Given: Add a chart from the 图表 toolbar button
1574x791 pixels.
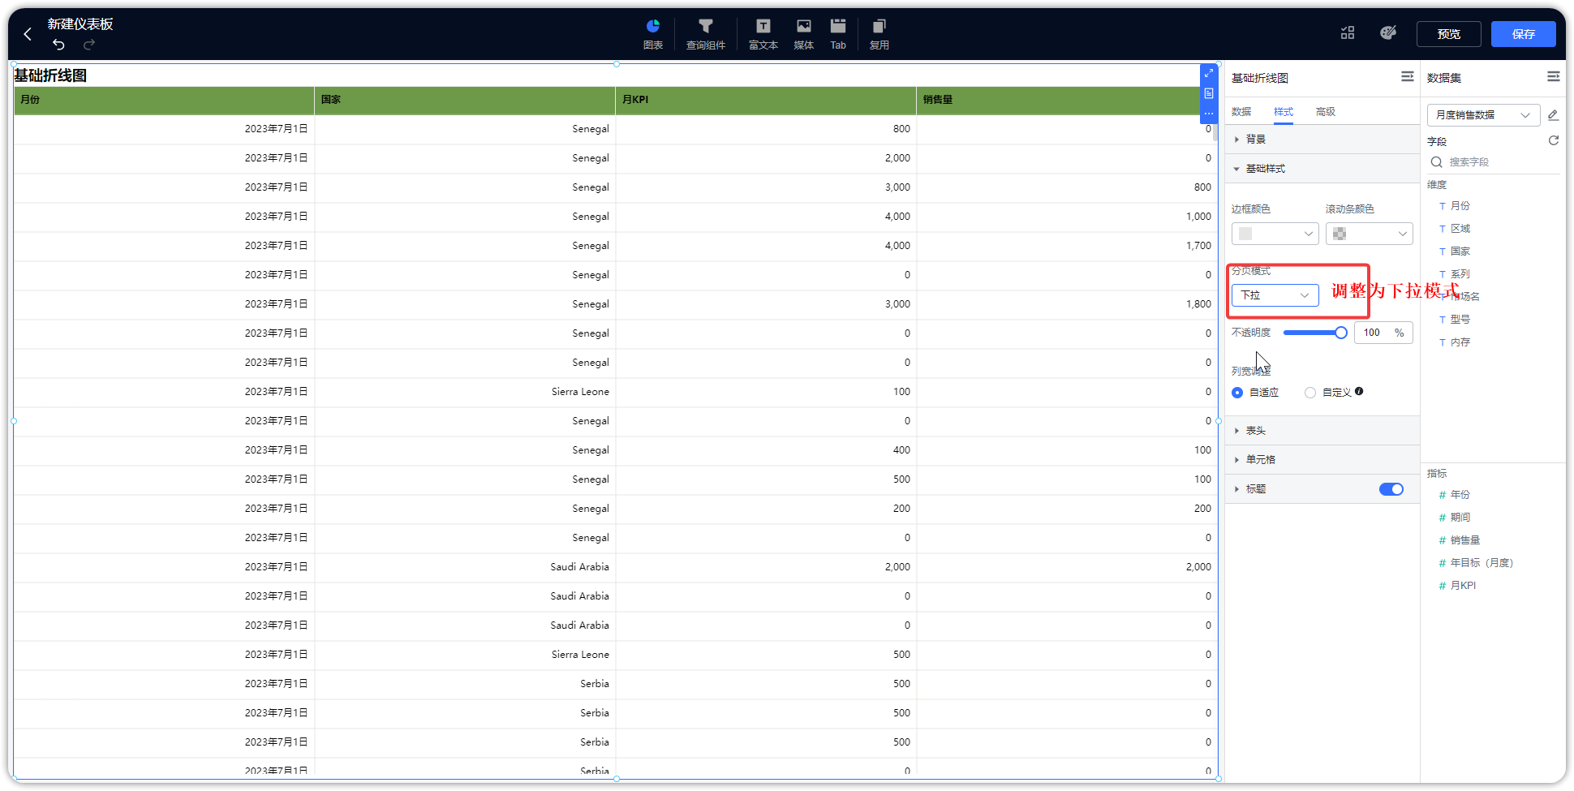Looking at the screenshot, I should point(653,34).
